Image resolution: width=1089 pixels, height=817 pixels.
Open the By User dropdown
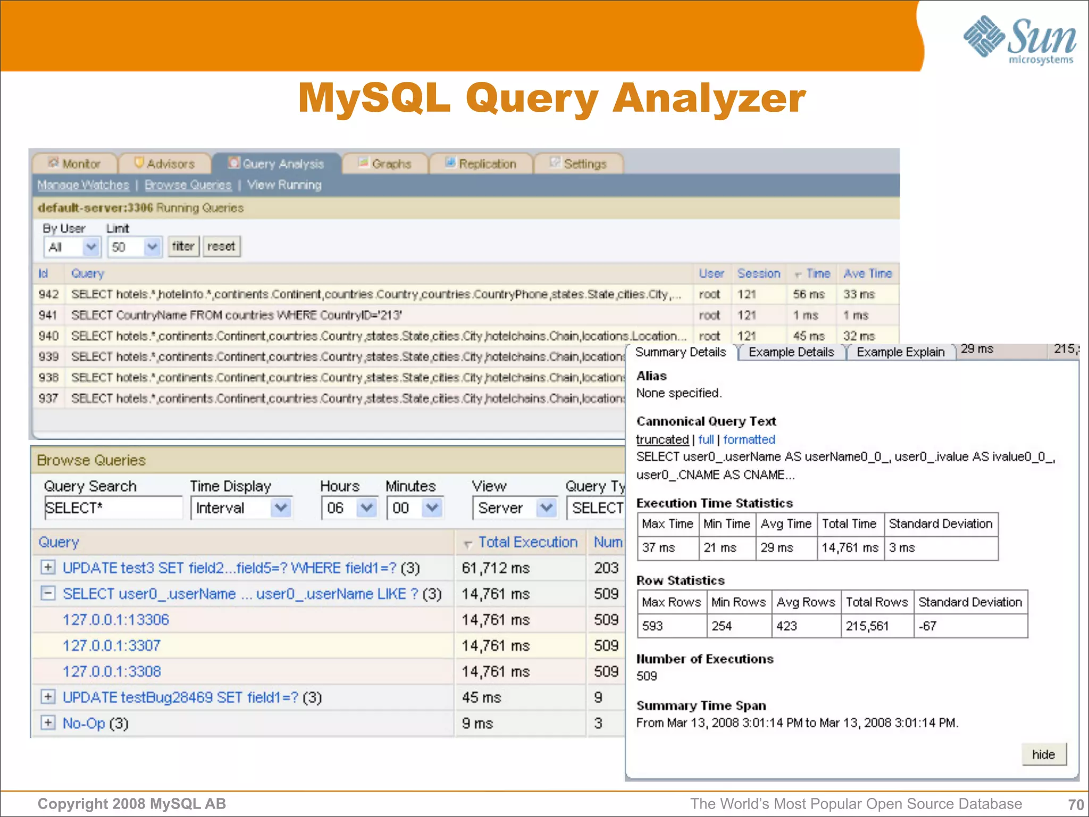[x=72, y=247]
